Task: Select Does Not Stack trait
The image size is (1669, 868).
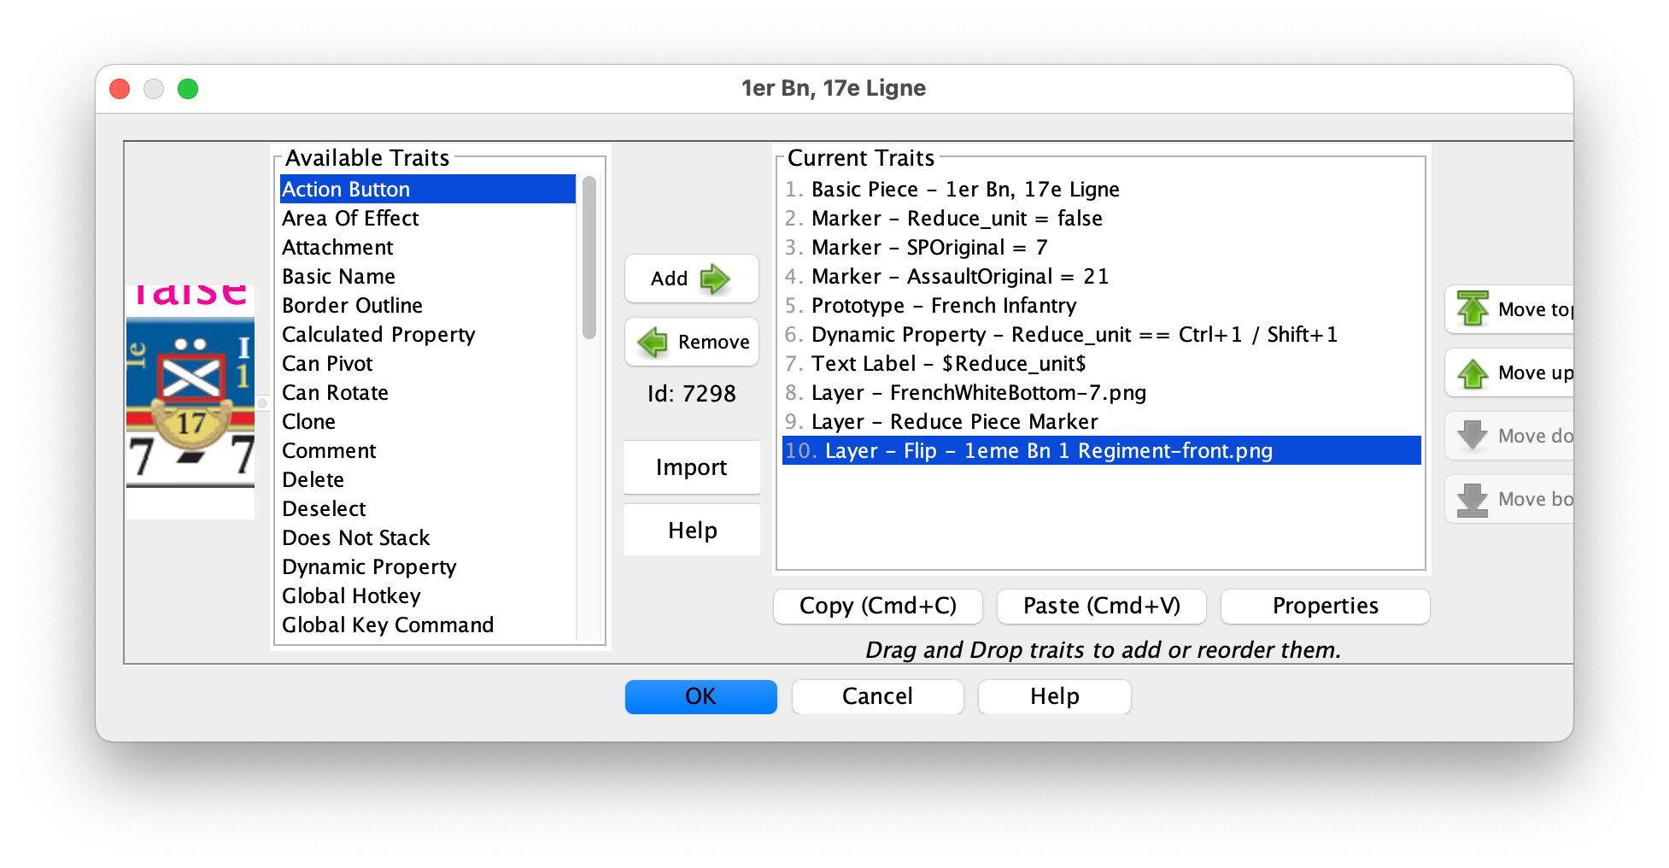Action: pos(356,538)
